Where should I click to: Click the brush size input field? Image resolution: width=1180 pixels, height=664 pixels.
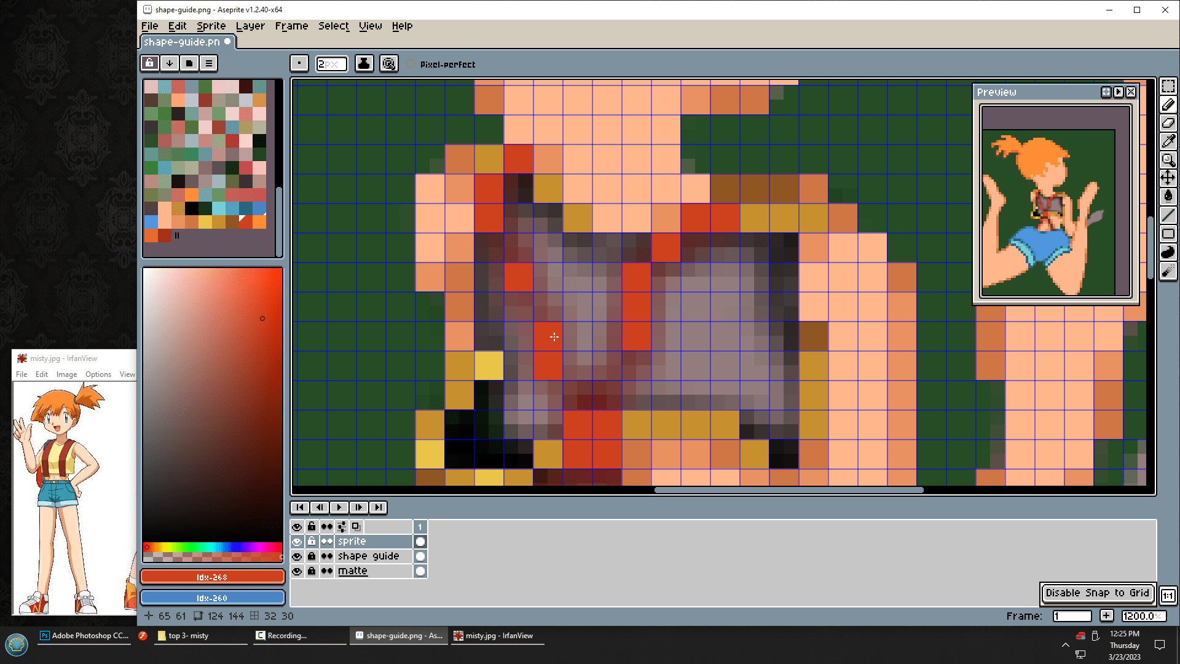click(x=331, y=64)
